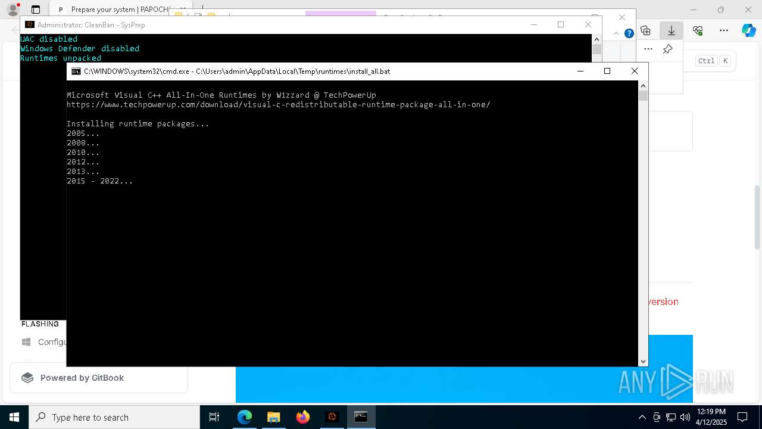This screenshot has height=429, width=762.
Task: Open the Edge collections icon
Action: pos(645,30)
